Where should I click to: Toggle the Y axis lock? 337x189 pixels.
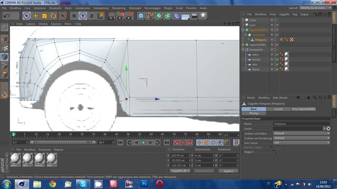[83, 16]
